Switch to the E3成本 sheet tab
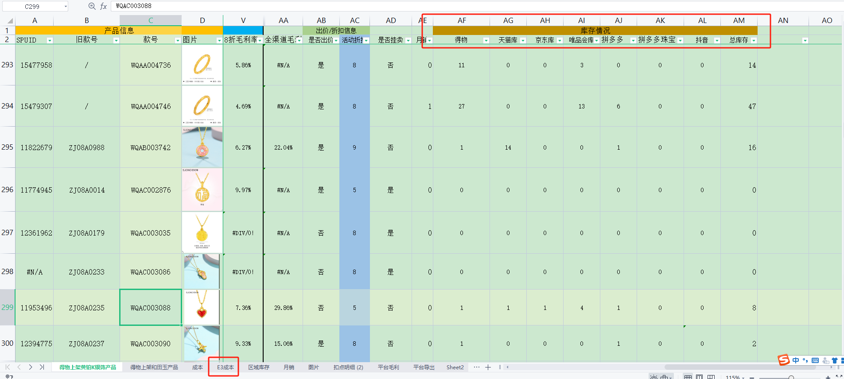This screenshot has height=379, width=844. click(225, 367)
